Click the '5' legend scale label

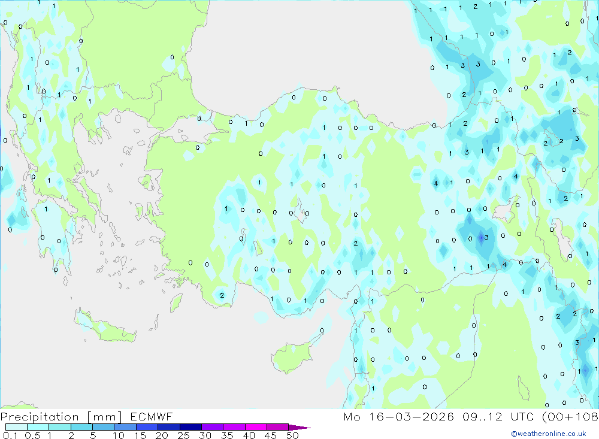(93, 435)
